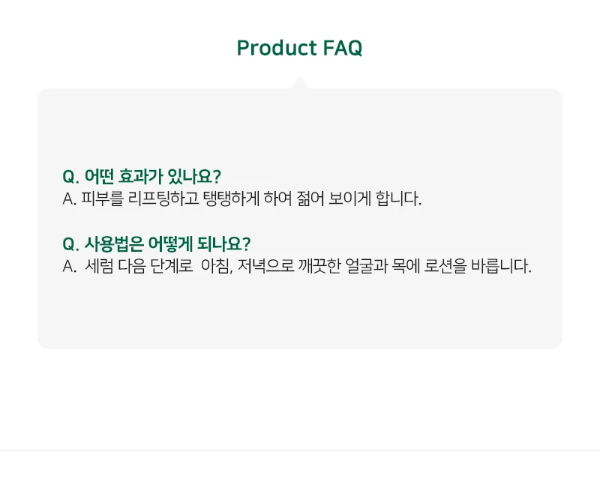The height and width of the screenshot is (496, 600).
Task: Click the word "FAQ" in the heading
Action: (x=343, y=48)
